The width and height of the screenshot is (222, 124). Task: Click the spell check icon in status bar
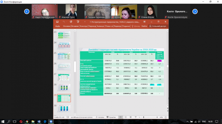(x=68, y=117)
